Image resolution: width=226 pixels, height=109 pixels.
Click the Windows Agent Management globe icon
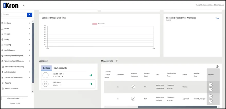tap(3, 61)
